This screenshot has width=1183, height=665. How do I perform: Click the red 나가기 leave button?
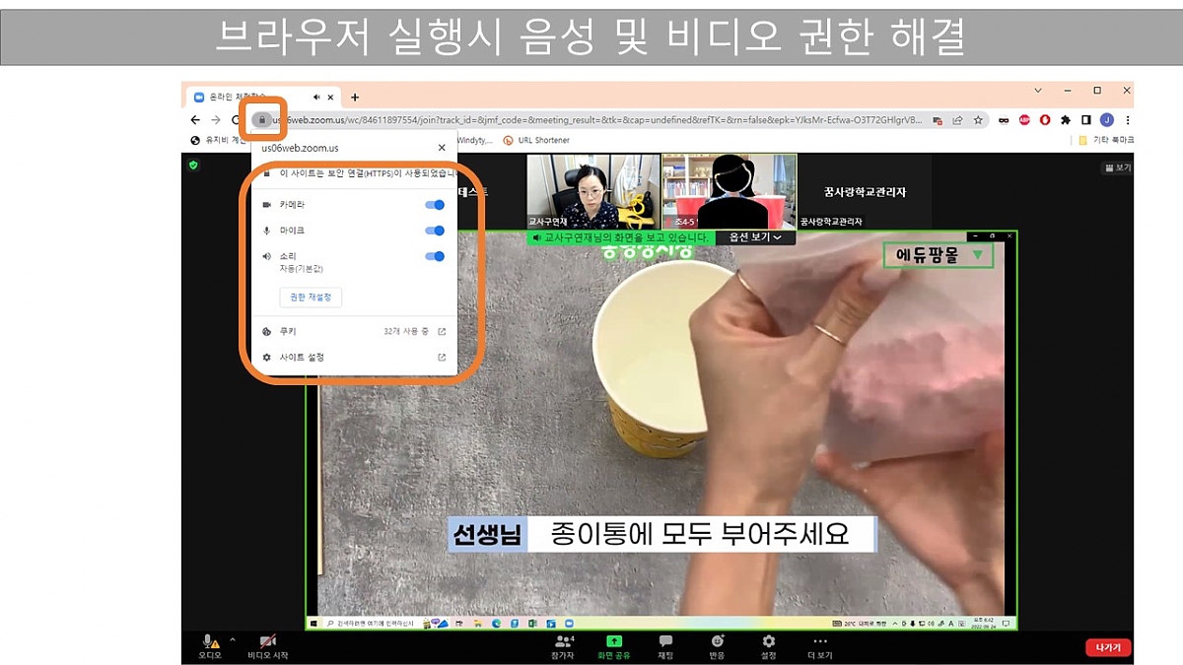point(1108,647)
